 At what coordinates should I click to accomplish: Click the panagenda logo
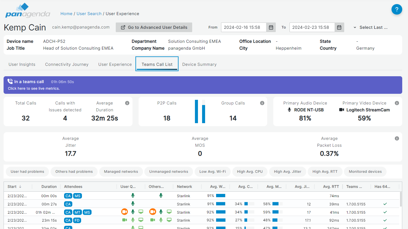tap(28, 10)
